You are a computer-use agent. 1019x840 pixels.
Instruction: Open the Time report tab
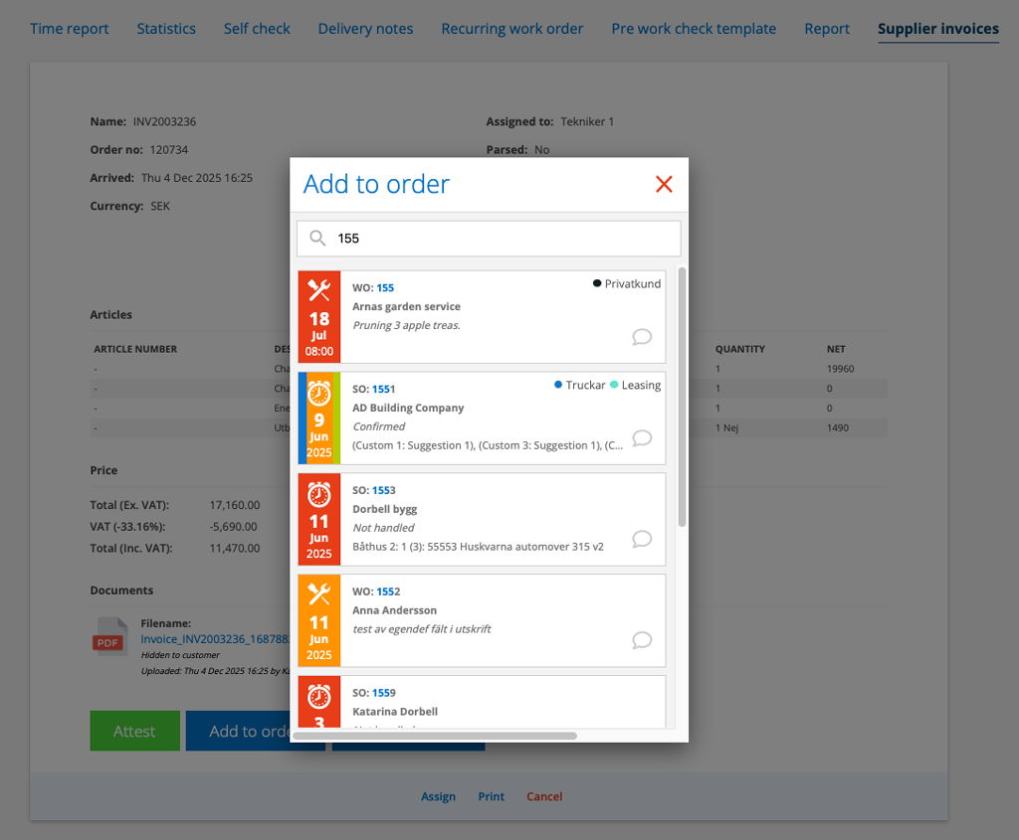pyautogui.click(x=70, y=29)
